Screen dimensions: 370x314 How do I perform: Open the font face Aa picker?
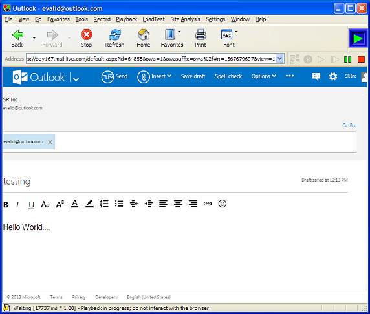(45, 204)
